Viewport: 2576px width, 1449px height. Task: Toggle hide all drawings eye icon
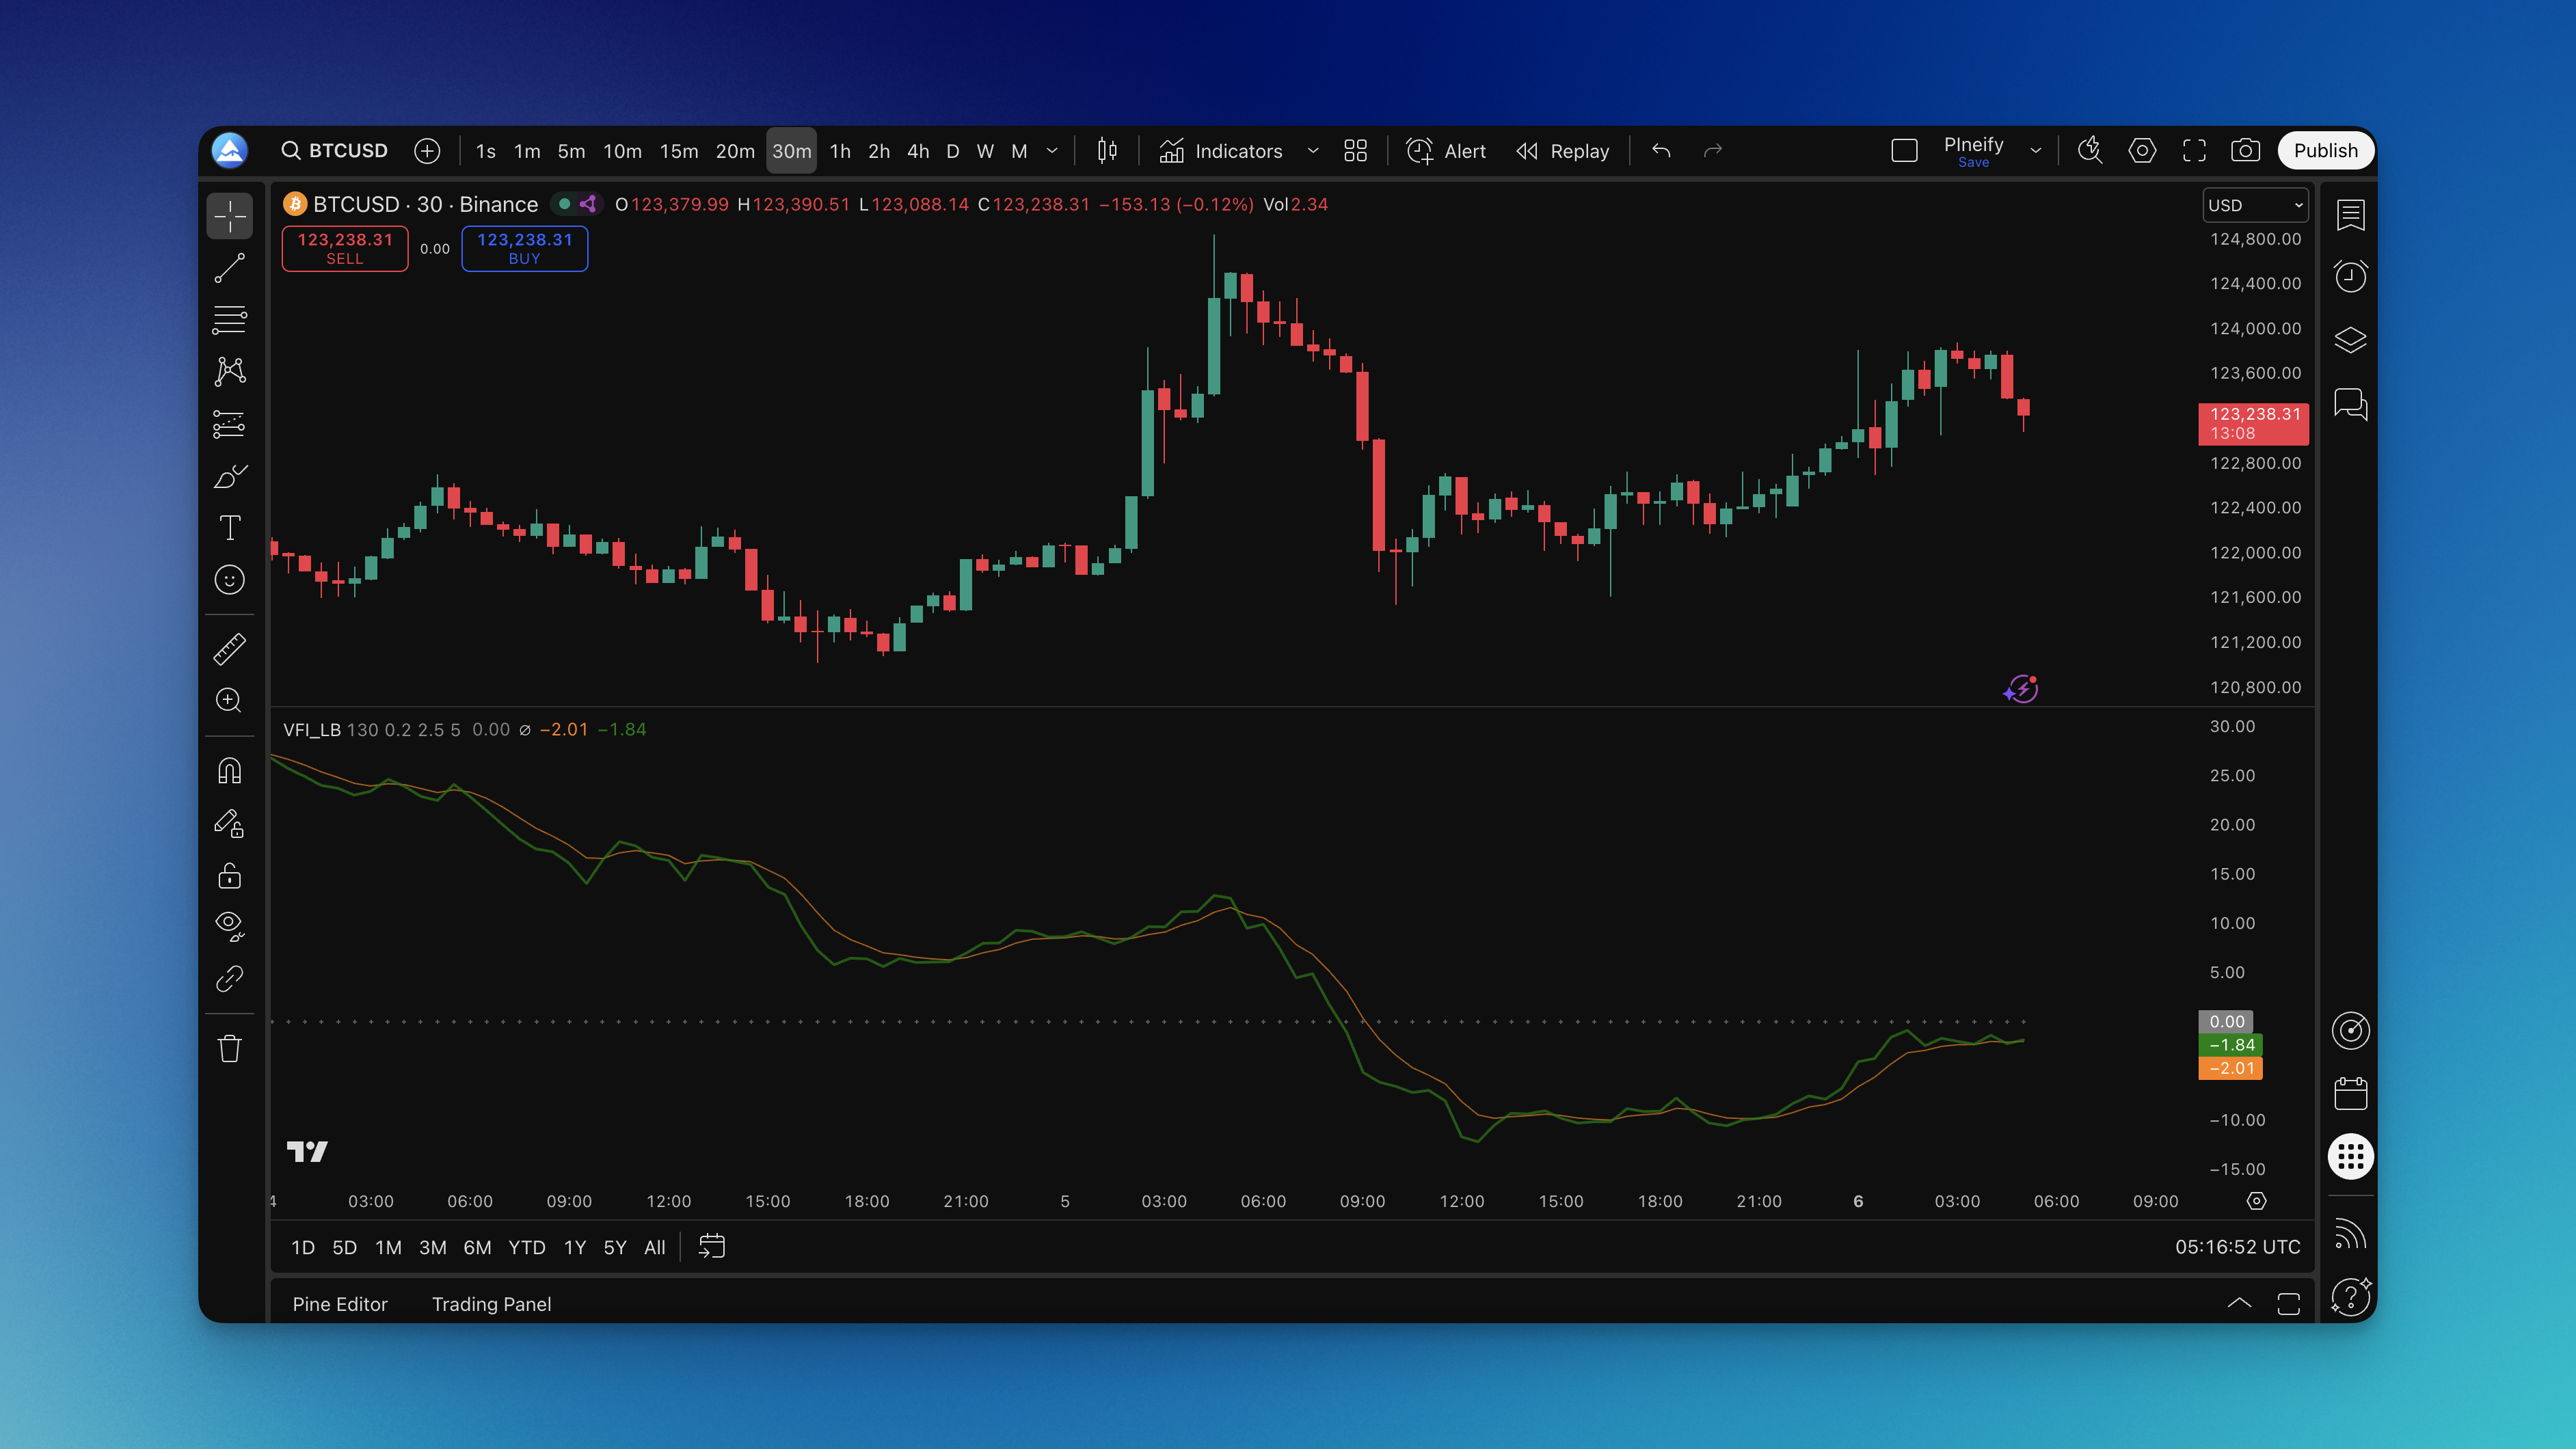[229, 925]
